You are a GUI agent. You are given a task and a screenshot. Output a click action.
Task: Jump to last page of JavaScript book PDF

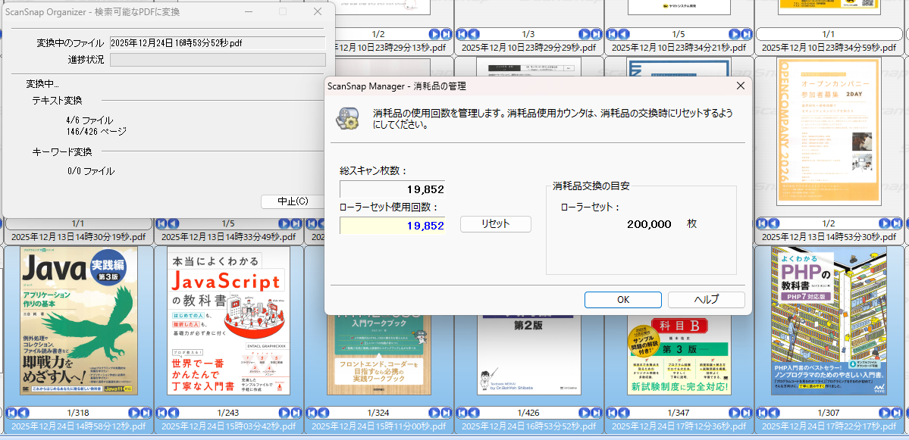pyautogui.click(x=296, y=413)
